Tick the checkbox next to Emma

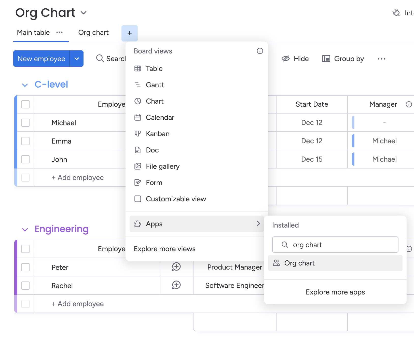(x=25, y=141)
